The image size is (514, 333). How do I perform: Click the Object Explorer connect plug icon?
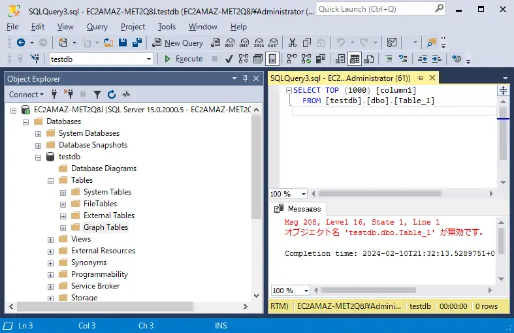(x=54, y=95)
